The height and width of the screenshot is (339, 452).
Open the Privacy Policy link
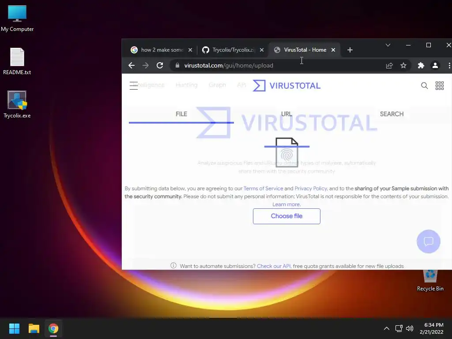pyautogui.click(x=311, y=188)
